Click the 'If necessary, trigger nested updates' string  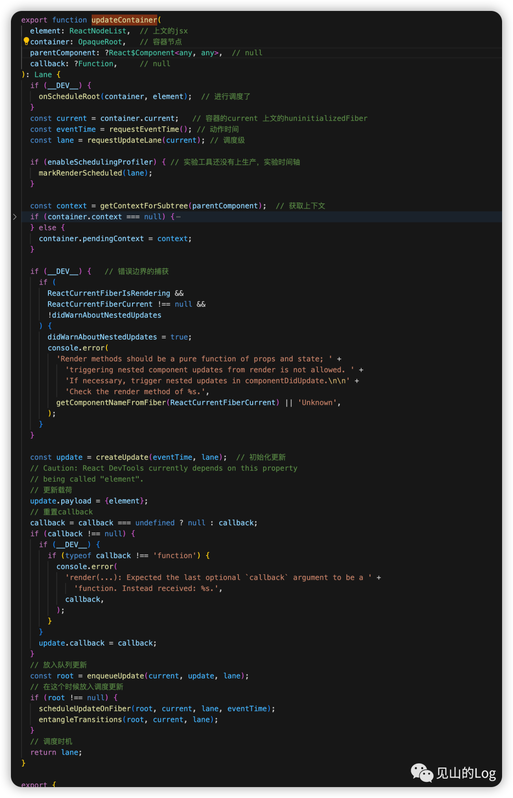click(x=208, y=381)
